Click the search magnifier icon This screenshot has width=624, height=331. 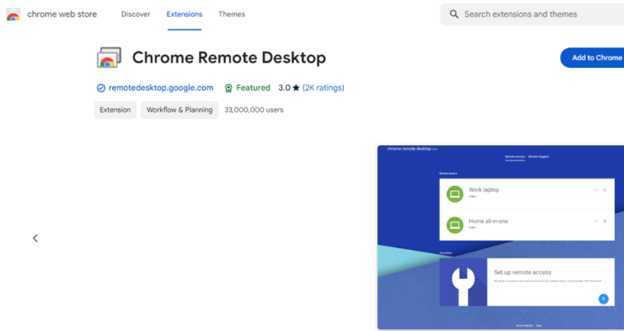click(454, 14)
